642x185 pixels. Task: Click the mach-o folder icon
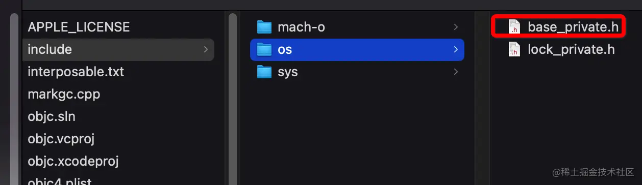[264, 27]
